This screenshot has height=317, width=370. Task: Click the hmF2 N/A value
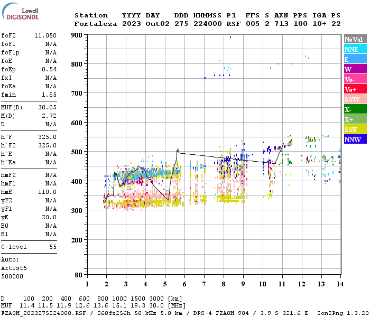pyautogui.click(x=51, y=175)
